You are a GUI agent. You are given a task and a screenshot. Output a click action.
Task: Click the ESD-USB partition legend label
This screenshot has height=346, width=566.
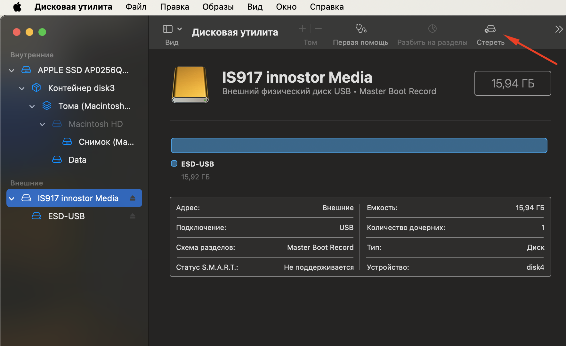tap(198, 164)
